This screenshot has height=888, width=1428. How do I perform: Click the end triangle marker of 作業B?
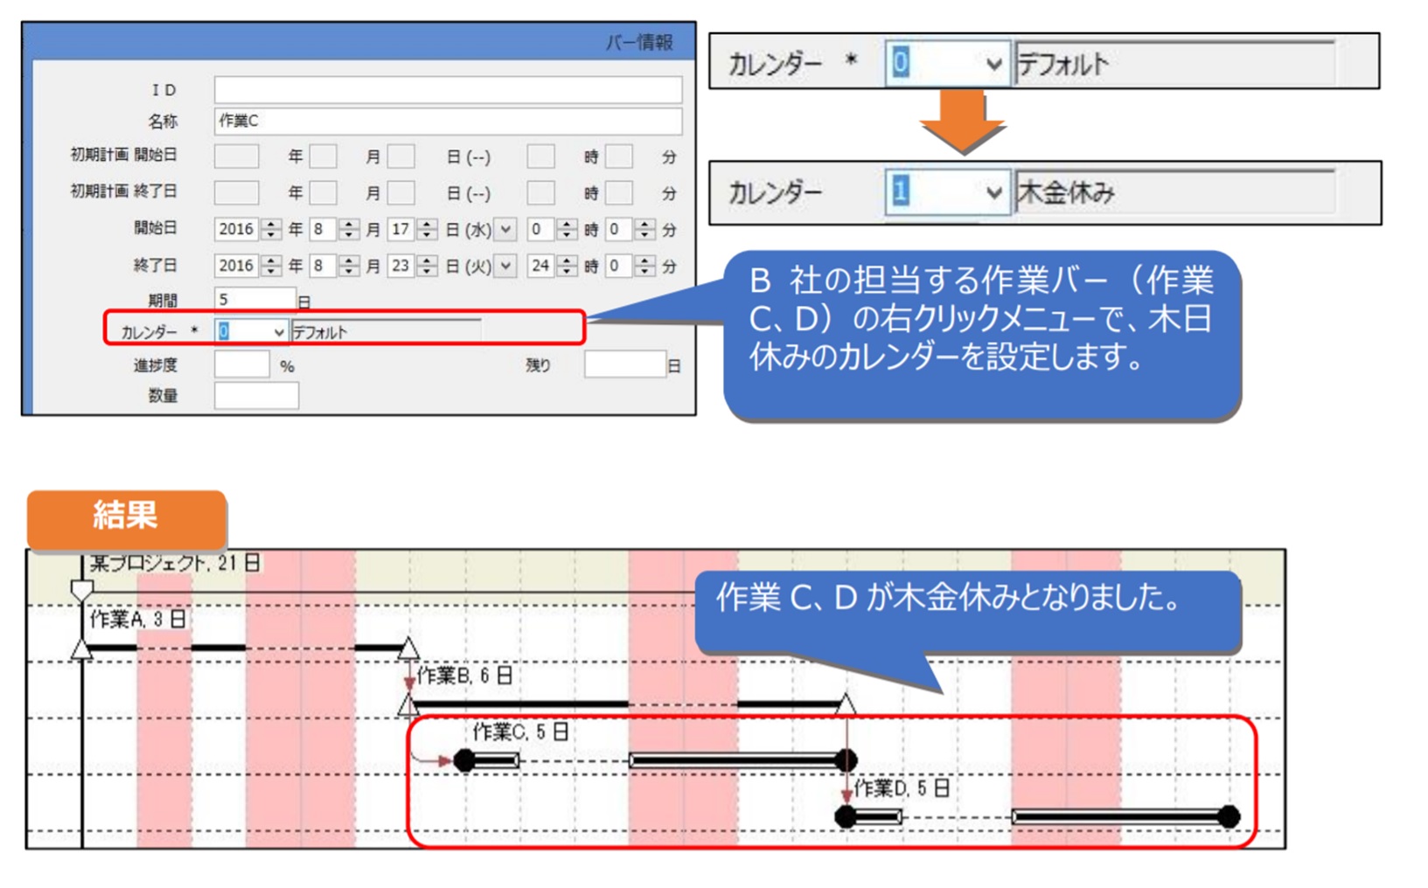coord(846,704)
